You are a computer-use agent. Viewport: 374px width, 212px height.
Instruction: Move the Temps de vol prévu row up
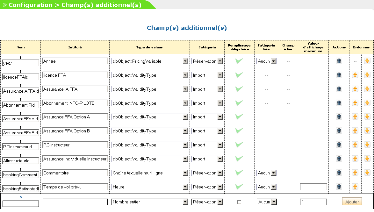pyautogui.click(x=355, y=187)
